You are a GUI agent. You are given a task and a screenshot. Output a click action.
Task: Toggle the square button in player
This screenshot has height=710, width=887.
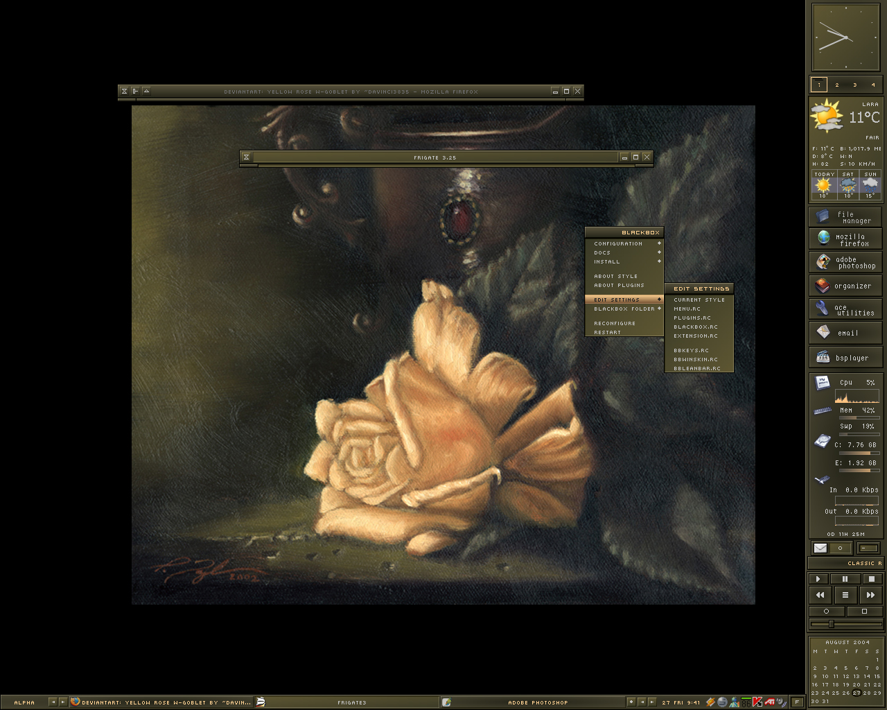[x=864, y=612]
